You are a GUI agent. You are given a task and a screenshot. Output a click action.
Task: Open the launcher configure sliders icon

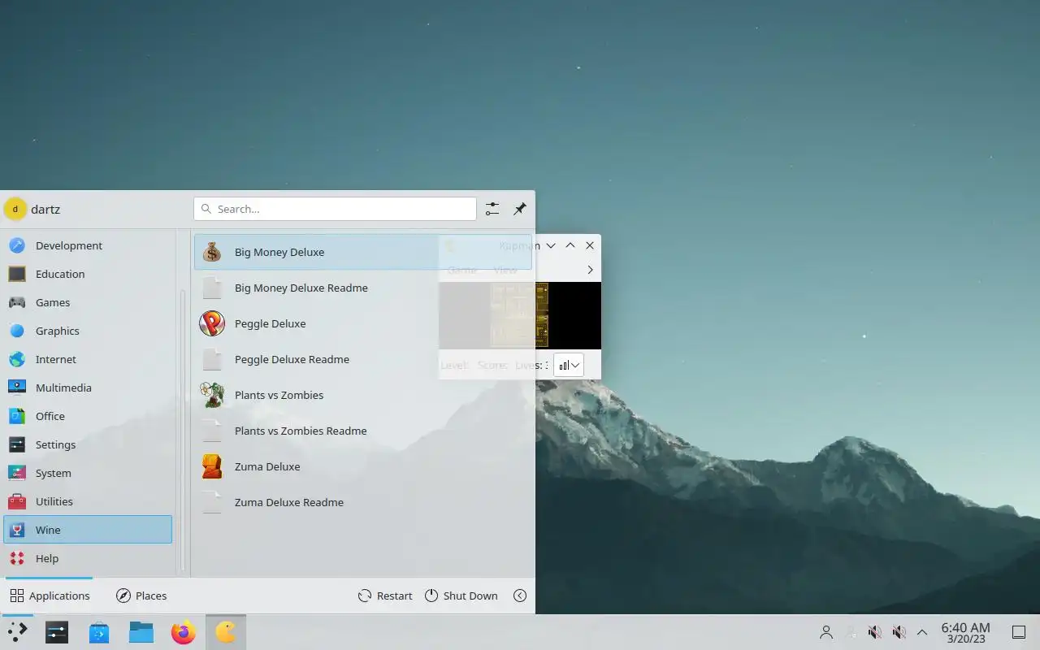(x=492, y=209)
